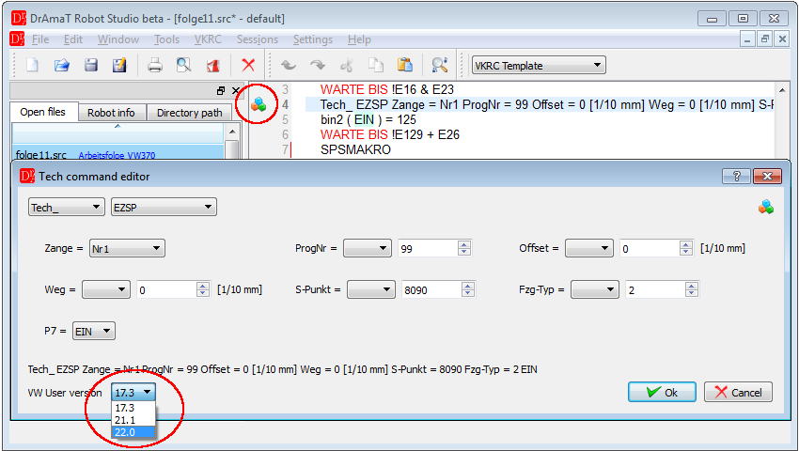The width and height of the screenshot is (799, 451).
Task: Click the S-Punkt spinner arrows
Action: pos(468,289)
